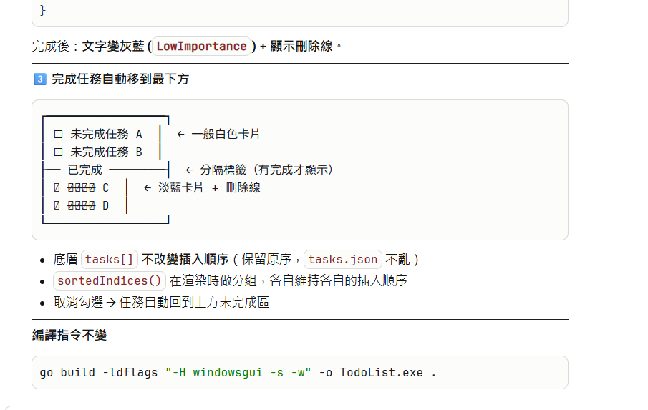Click the sortedIndices() inline code chip
648x410 pixels.
[x=110, y=280]
